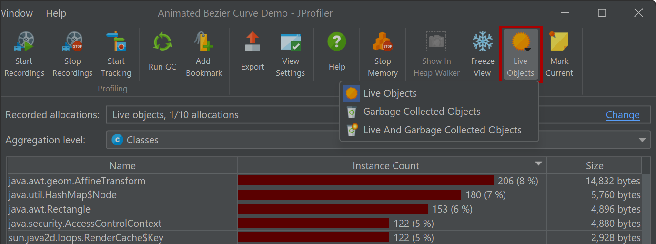The width and height of the screenshot is (656, 244).
Task: Click the blue Classes icon in aggregation field
Action: tap(117, 140)
